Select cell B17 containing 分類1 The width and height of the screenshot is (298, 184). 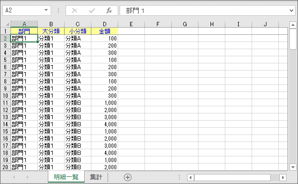coord(51,145)
